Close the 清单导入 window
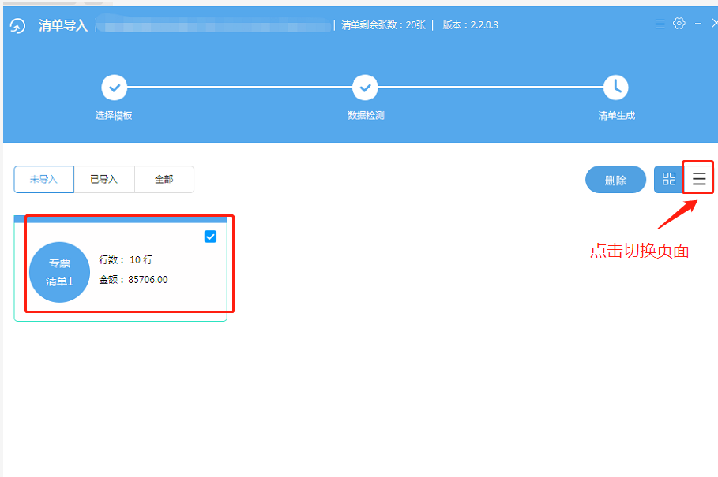This screenshot has height=477, width=718. pyautogui.click(x=714, y=24)
